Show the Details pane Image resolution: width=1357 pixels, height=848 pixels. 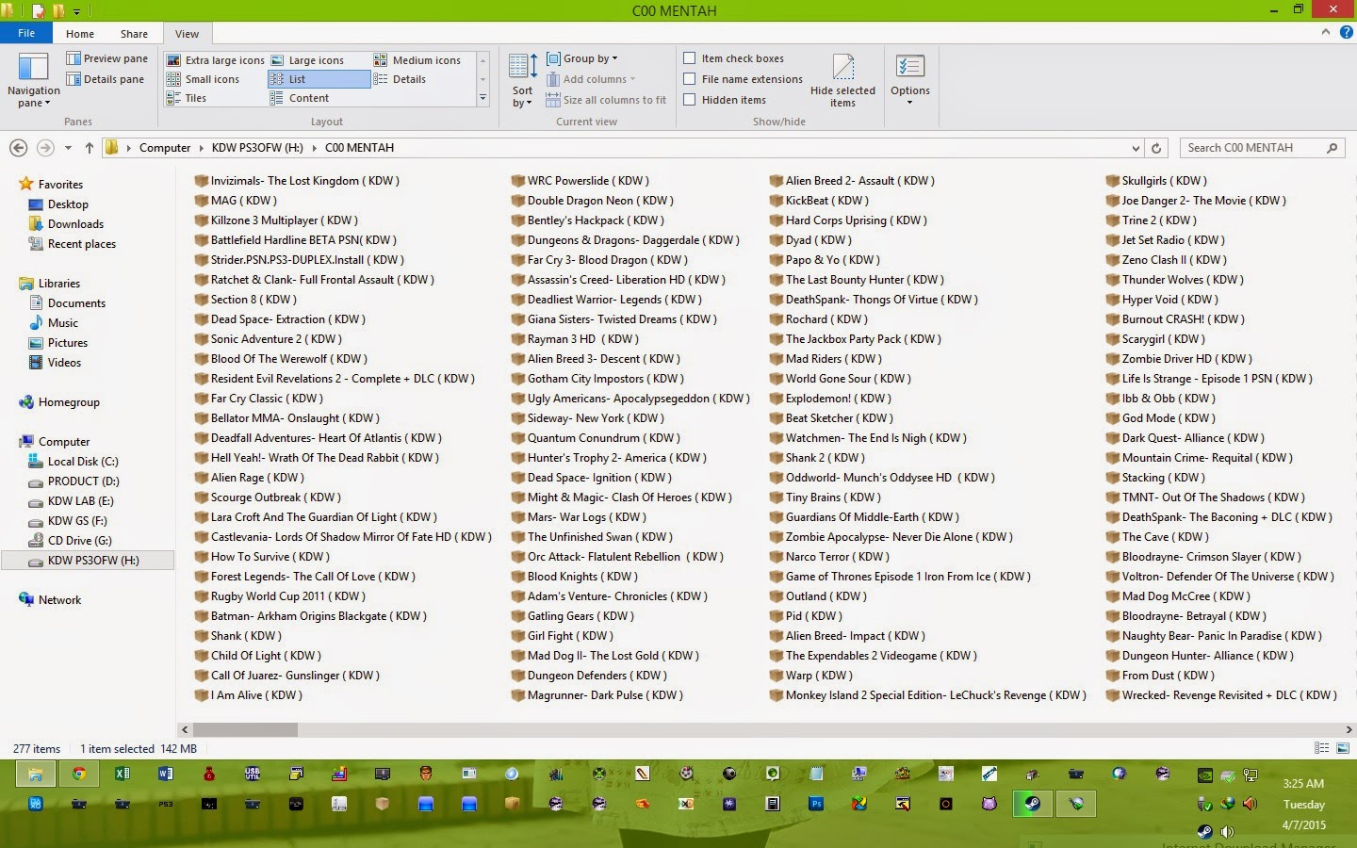(106, 79)
